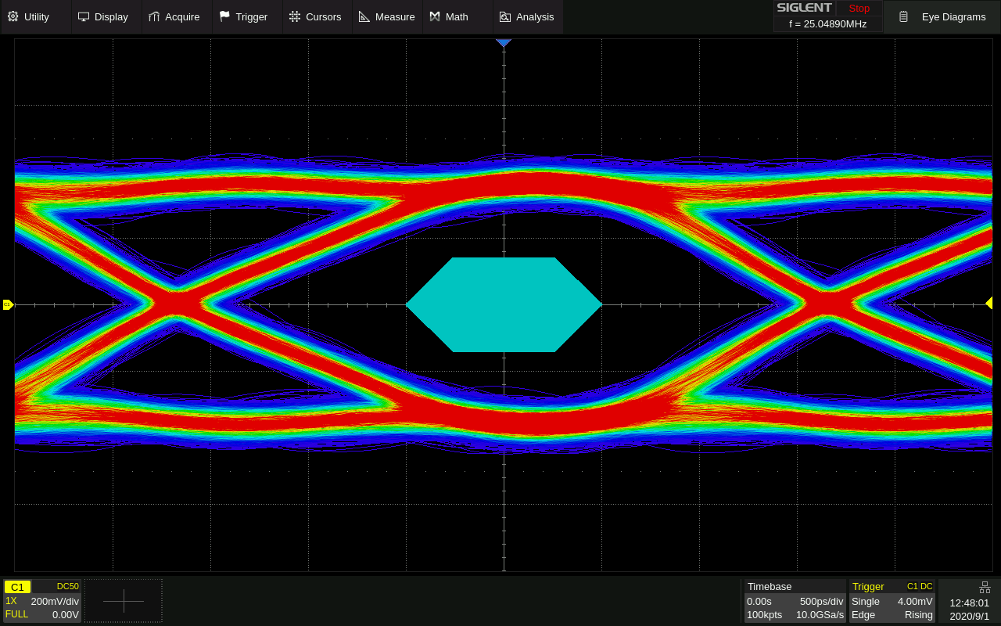This screenshot has height=626, width=1001.
Task: Toggle the Stop run state button
Action: pos(859,9)
